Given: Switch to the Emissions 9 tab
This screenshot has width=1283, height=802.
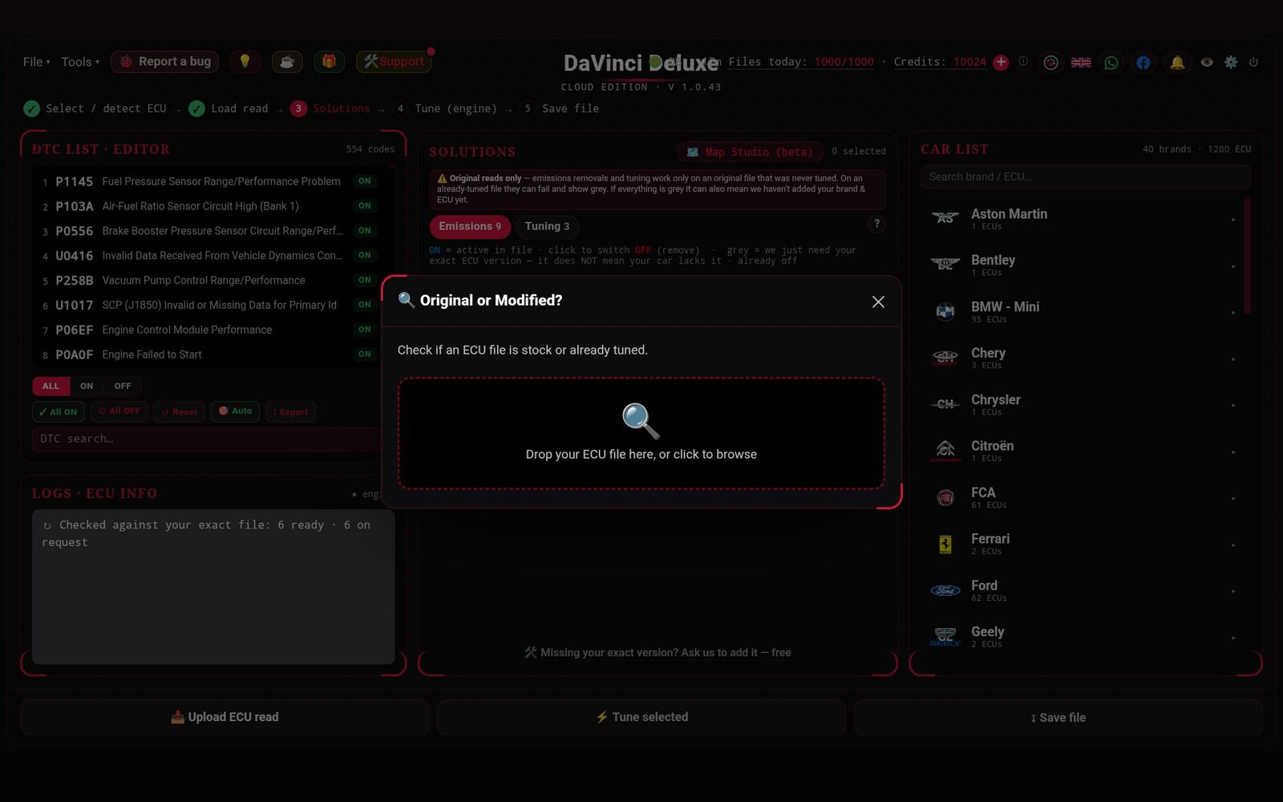Looking at the screenshot, I should tap(470, 226).
